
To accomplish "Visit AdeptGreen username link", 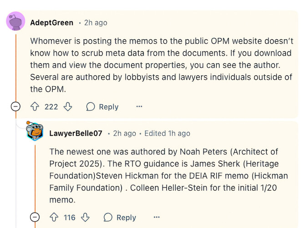I will [x=52, y=23].
